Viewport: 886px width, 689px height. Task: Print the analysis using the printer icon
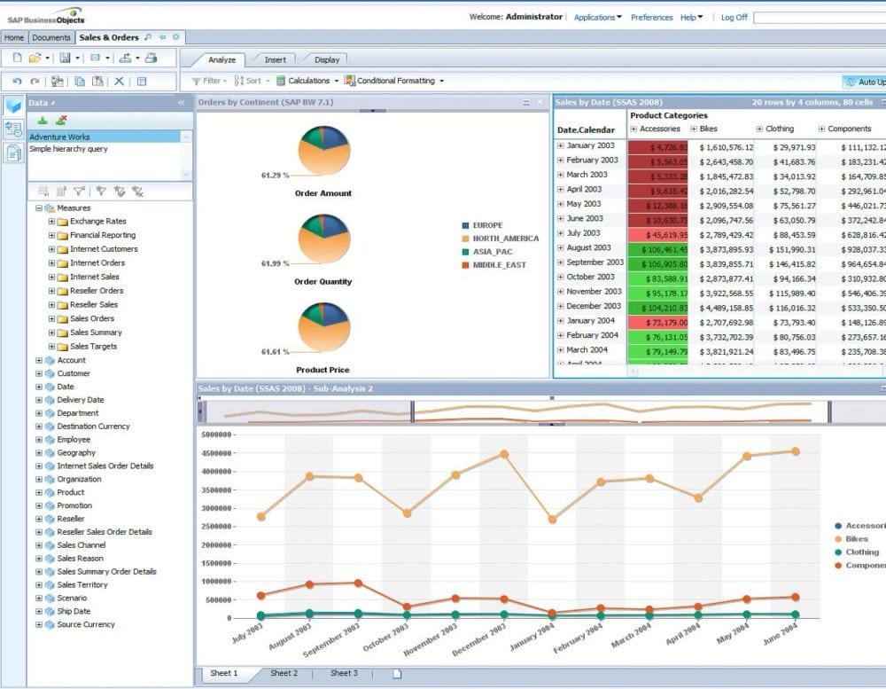(x=151, y=59)
